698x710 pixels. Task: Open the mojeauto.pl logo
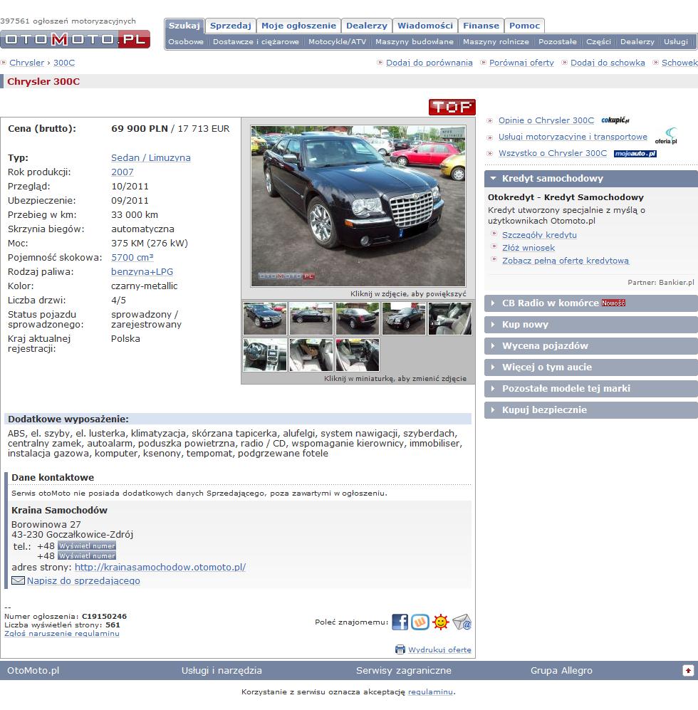click(x=635, y=154)
